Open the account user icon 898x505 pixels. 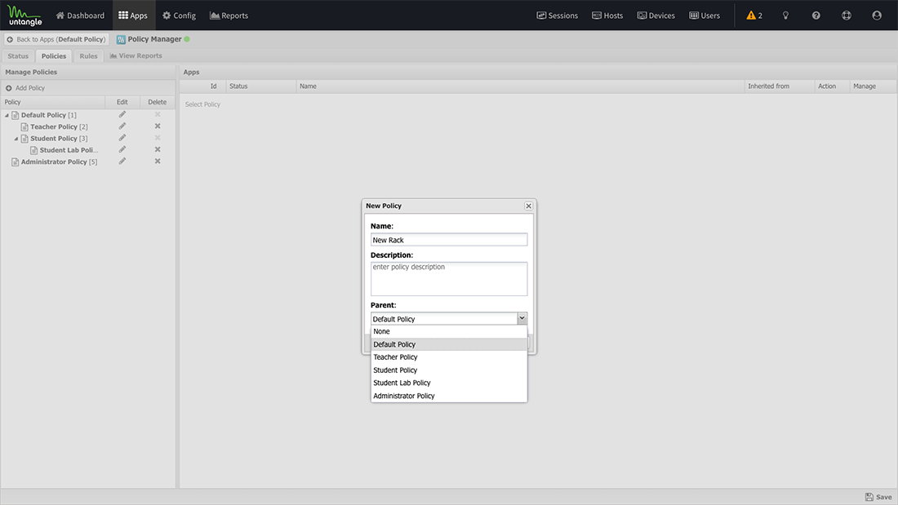877,16
